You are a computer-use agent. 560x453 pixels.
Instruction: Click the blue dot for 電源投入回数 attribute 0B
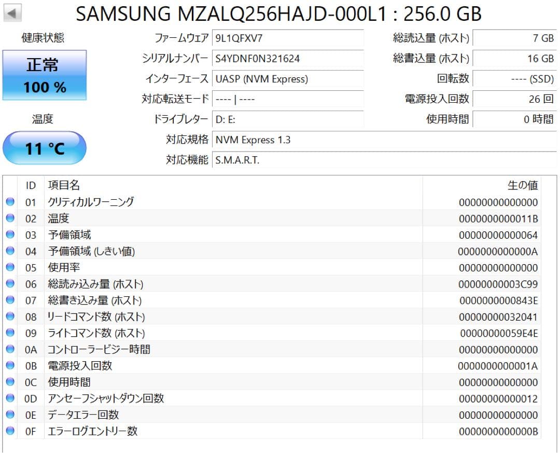9,366
